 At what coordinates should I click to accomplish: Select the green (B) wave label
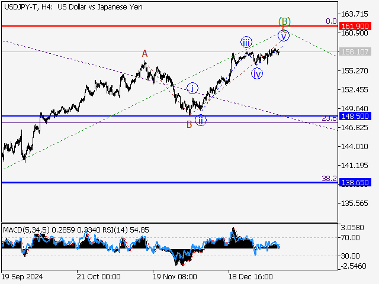click(x=284, y=21)
